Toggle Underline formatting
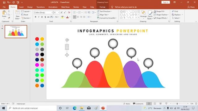Image resolution: width=198 pixels, height=111 pixels. [42, 17]
